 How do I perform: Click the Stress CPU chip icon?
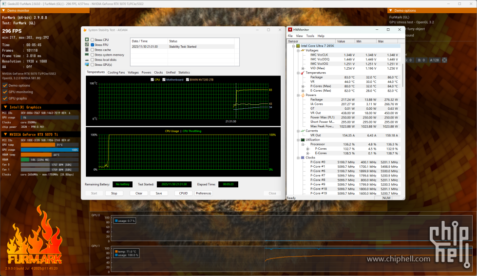[x=87, y=39]
